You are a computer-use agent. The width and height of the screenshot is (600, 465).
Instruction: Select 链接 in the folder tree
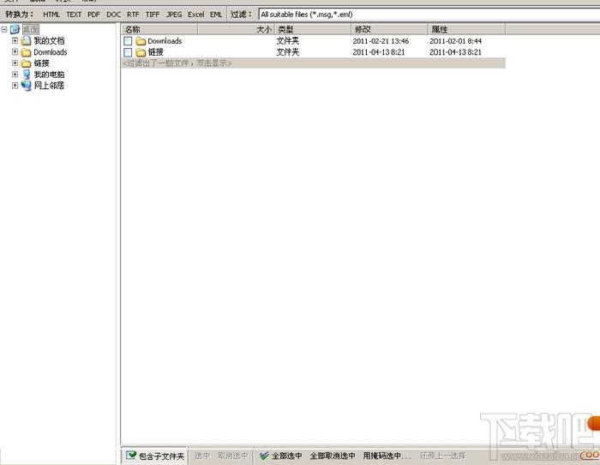pyautogui.click(x=41, y=63)
